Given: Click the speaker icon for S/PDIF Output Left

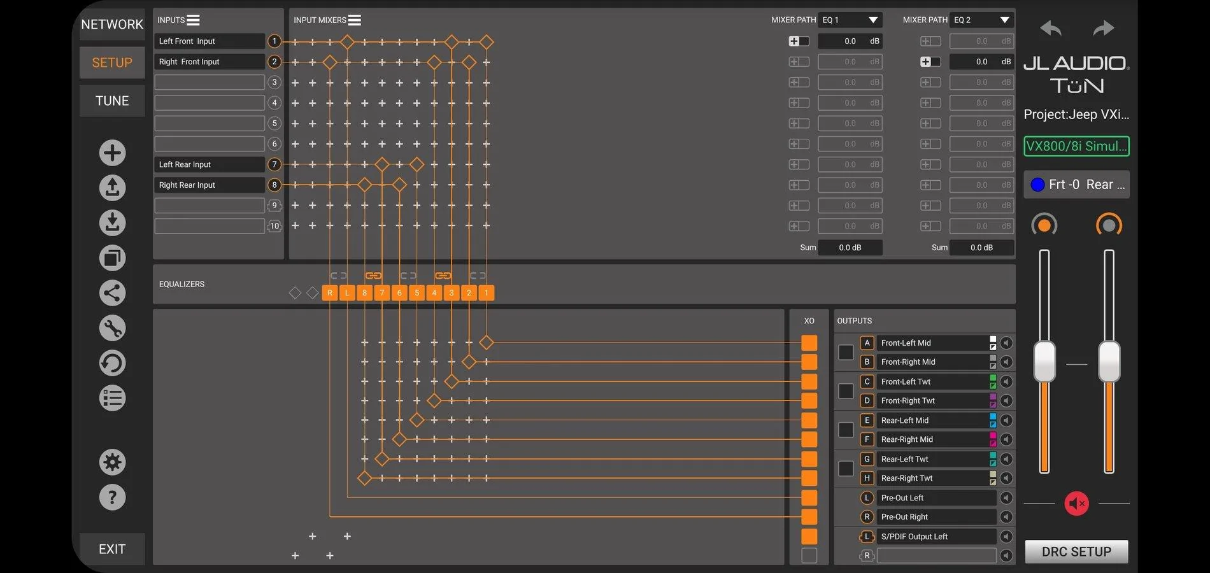Looking at the screenshot, I should [1006, 537].
